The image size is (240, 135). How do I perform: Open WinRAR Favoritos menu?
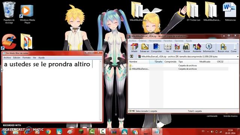click(168, 41)
